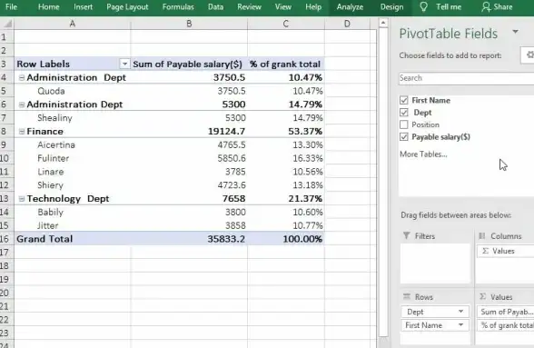Click the Values sigma icon
534x348 pixels.
tap(482, 296)
